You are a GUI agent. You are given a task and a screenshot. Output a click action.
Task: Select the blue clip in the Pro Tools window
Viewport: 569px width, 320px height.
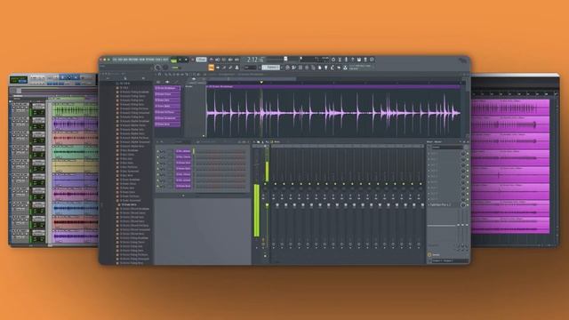click(x=75, y=208)
